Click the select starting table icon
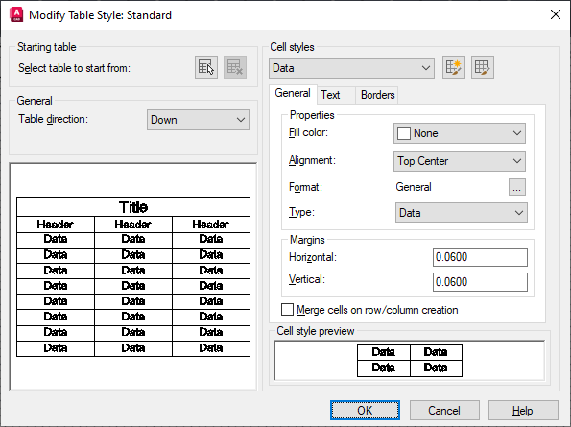This screenshot has height=427, width=571. [206, 67]
